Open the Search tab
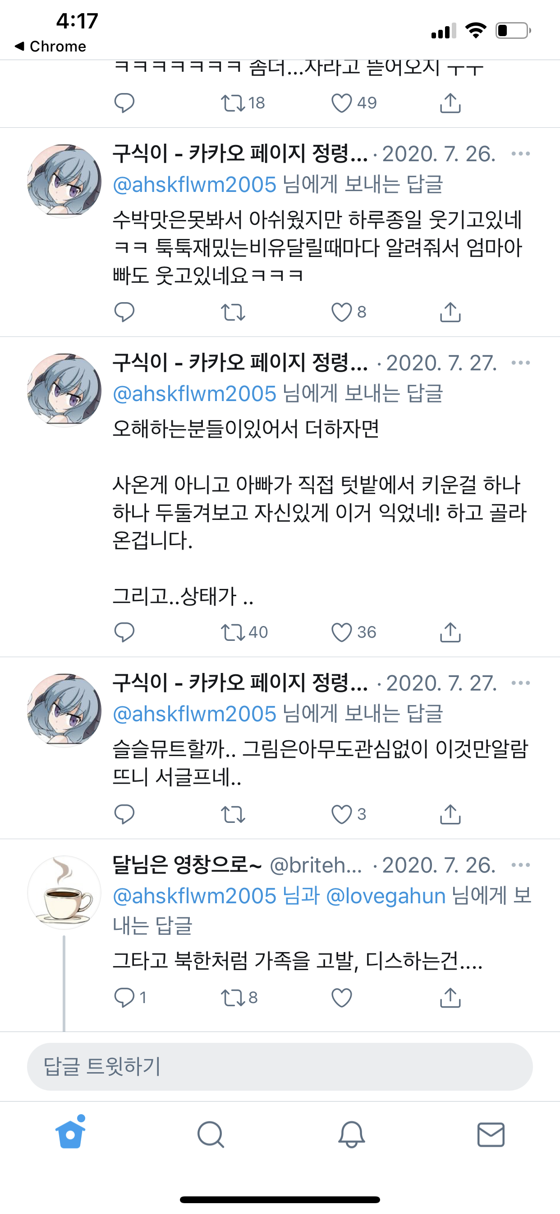Screen dimensions: 560x1214 click(x=211, y=1135)
